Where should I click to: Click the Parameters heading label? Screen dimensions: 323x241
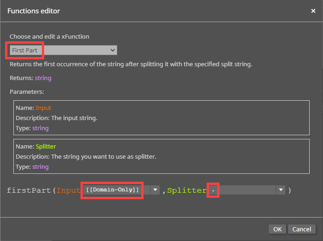(27, 92)
